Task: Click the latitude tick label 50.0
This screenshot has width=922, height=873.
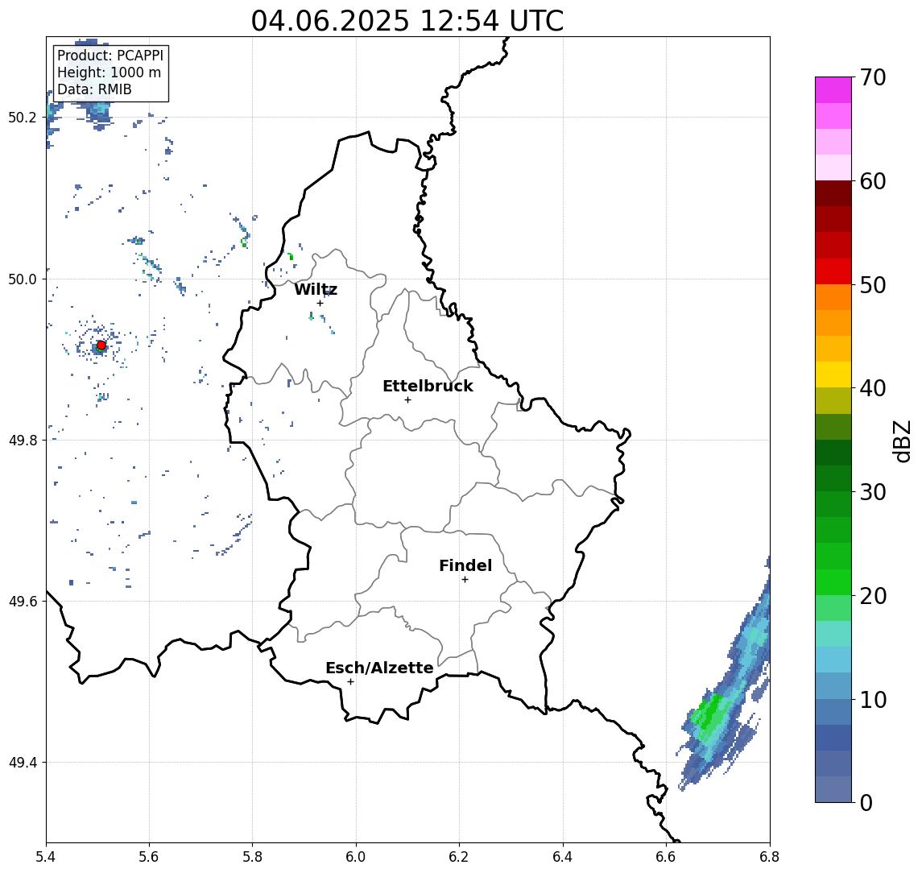Action: click(x=22, y=279)
